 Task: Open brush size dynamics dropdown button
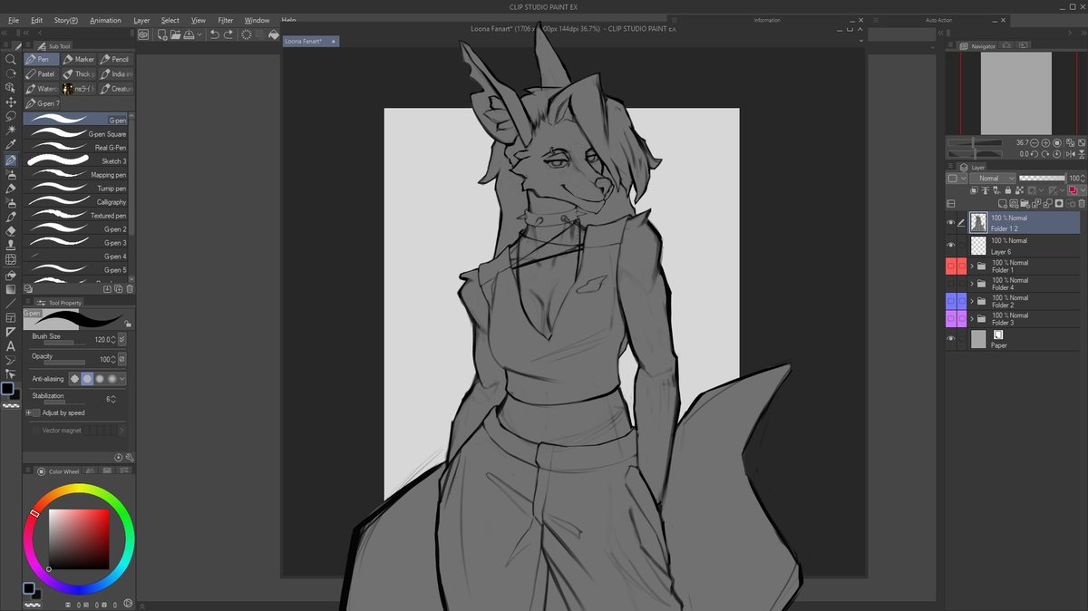coord(122,339)
